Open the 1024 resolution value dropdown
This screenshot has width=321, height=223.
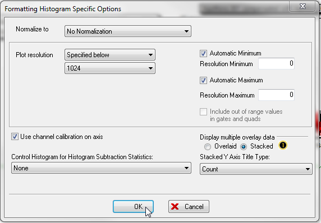[110, 68]
